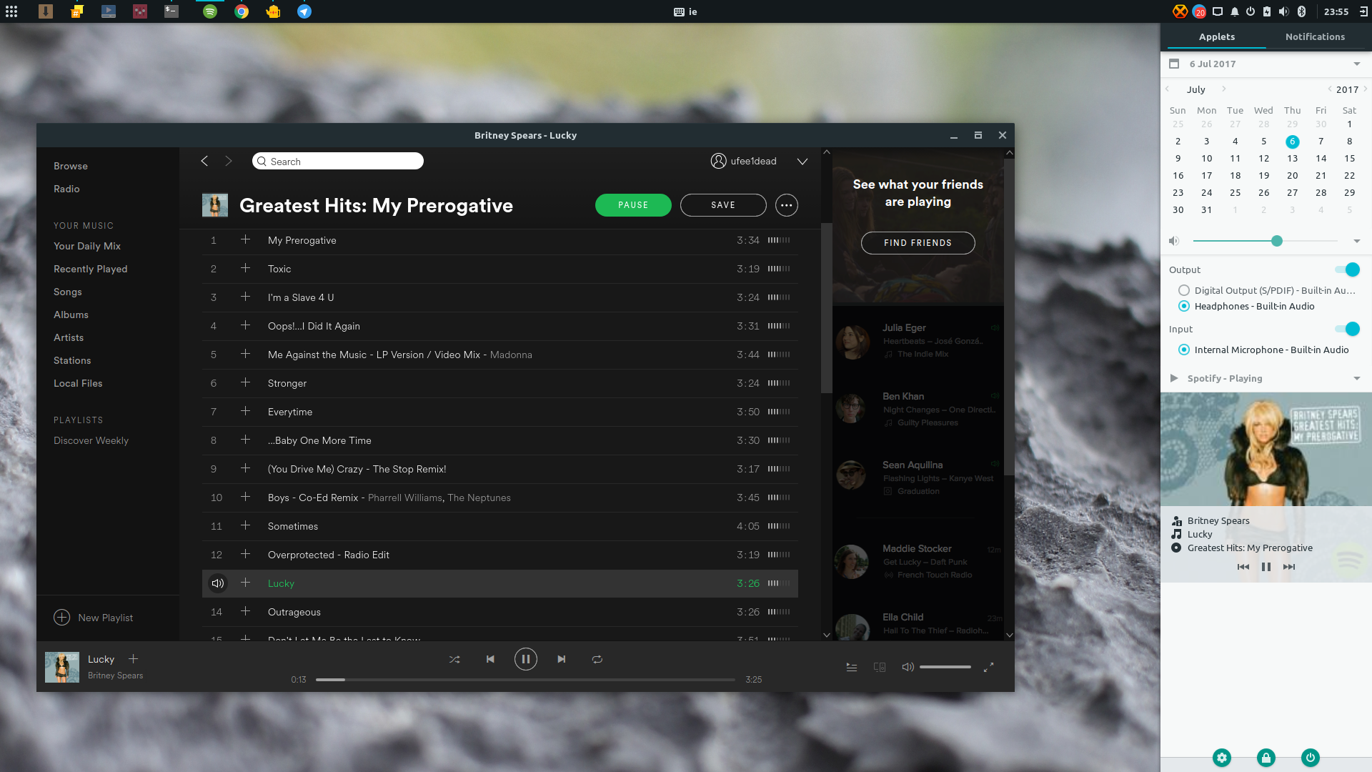Image resolution: width=1372 pixels, height=772 pixels.
Task: Open the connect to device icon
Action: 880,667
